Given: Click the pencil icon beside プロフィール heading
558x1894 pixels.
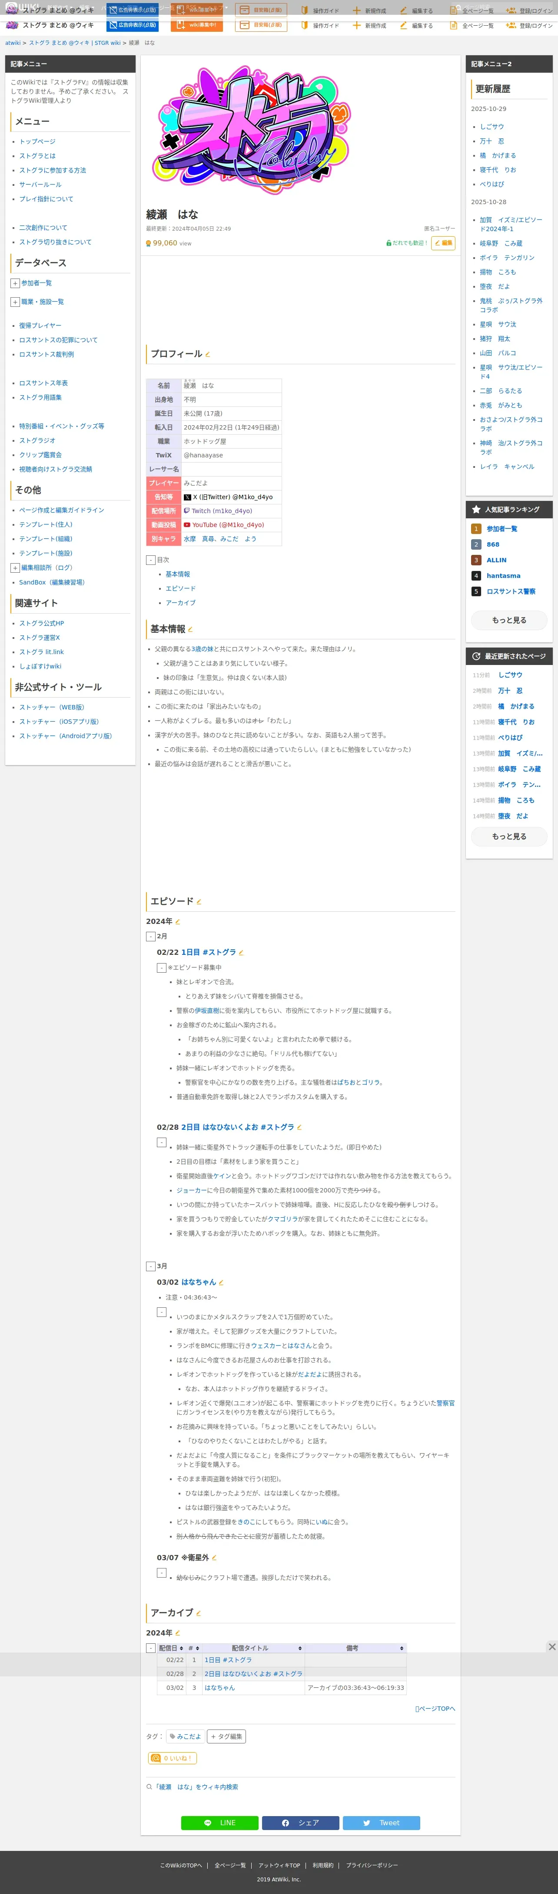Looking at the screenshot, I should 208,354.
